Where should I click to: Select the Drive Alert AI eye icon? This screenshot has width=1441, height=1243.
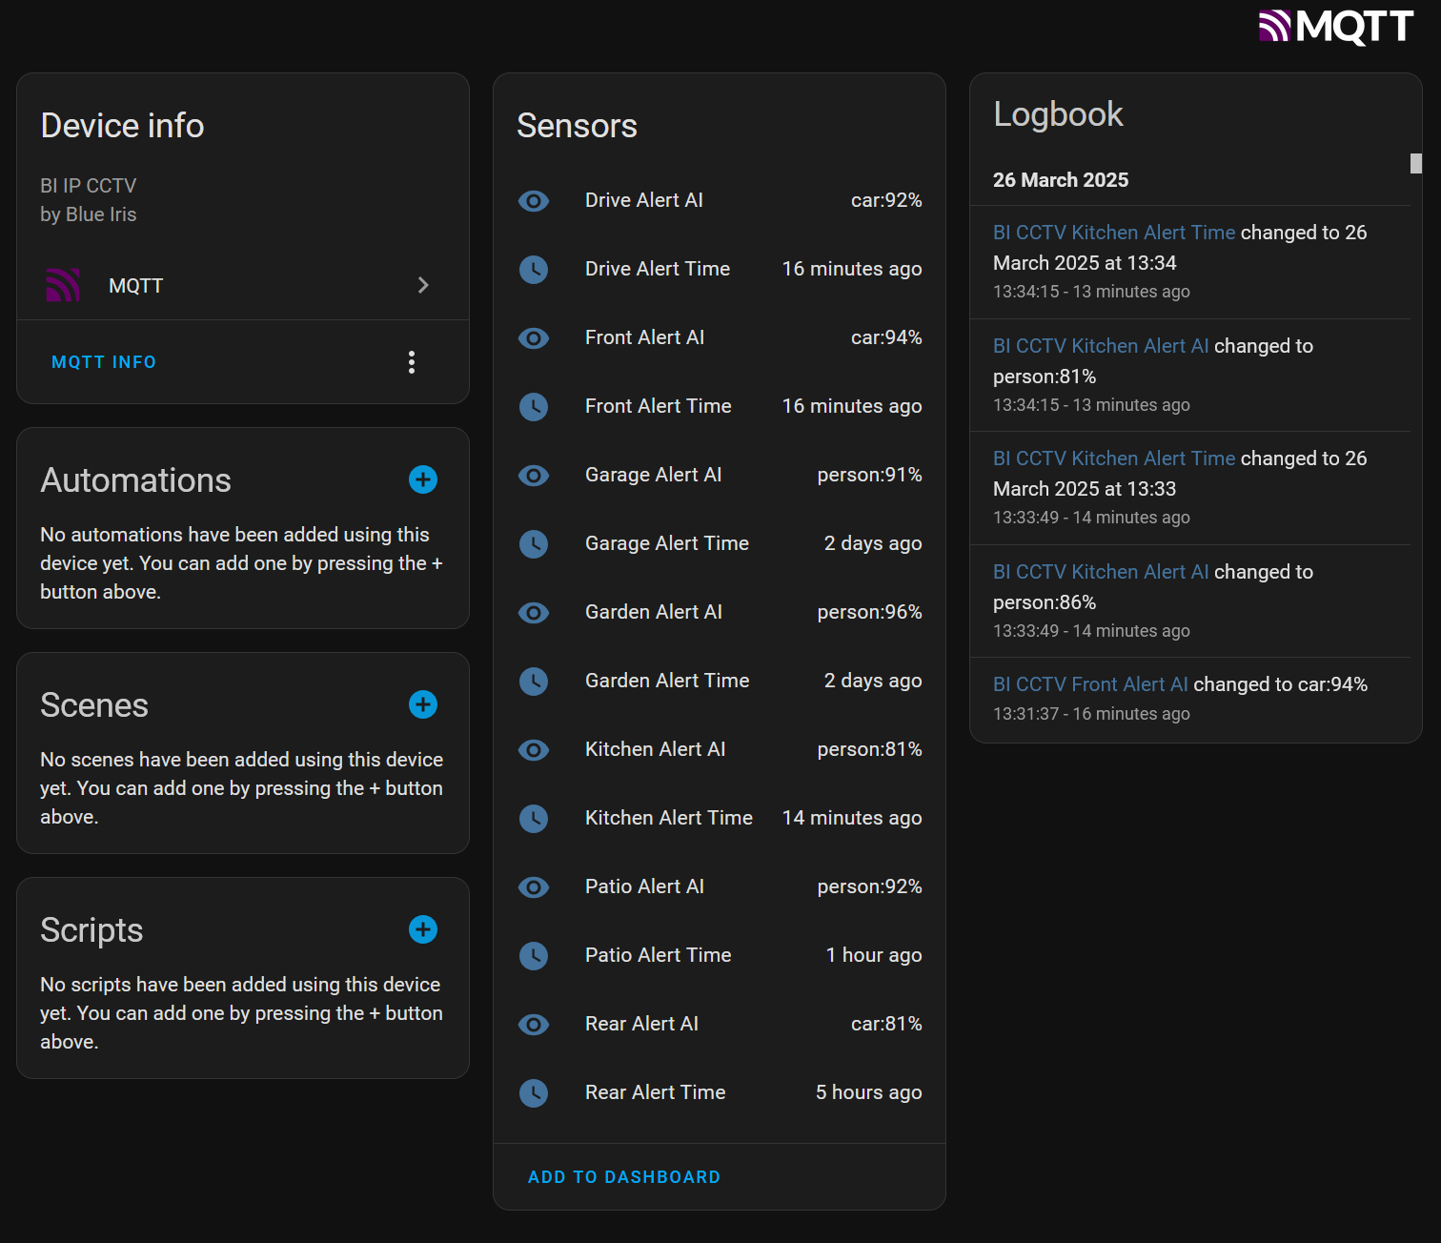pyautogui.click(x=534, y=201)
